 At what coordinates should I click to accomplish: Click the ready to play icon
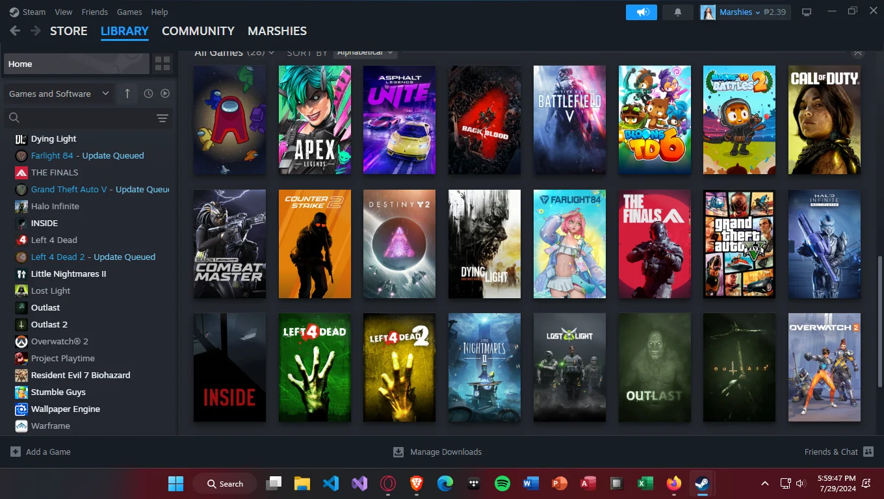[x=165, y=94]
